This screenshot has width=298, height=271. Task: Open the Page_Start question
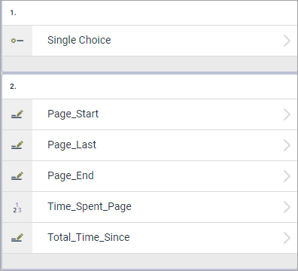[150, 114]
